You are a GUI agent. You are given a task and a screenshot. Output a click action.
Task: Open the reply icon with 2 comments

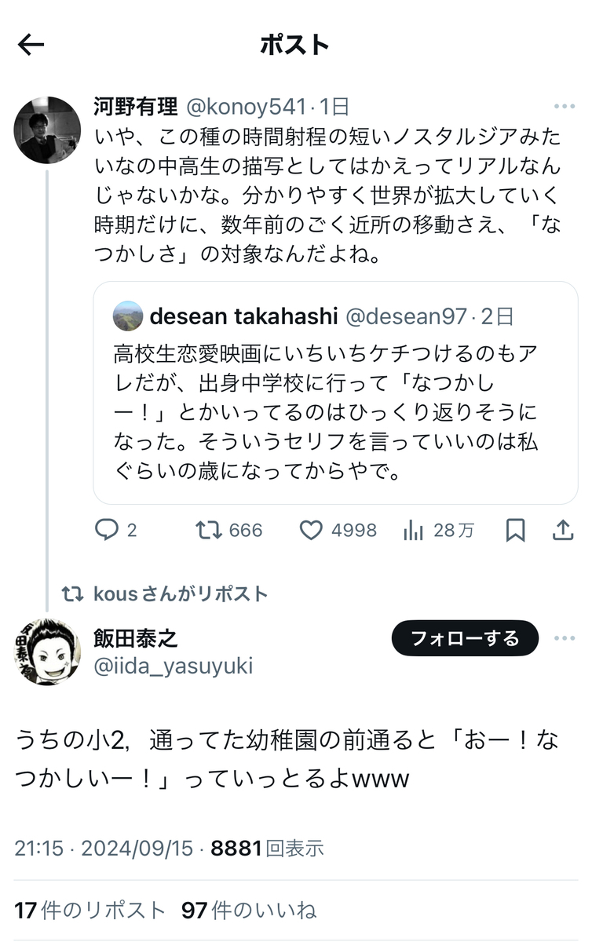point(106,531)
